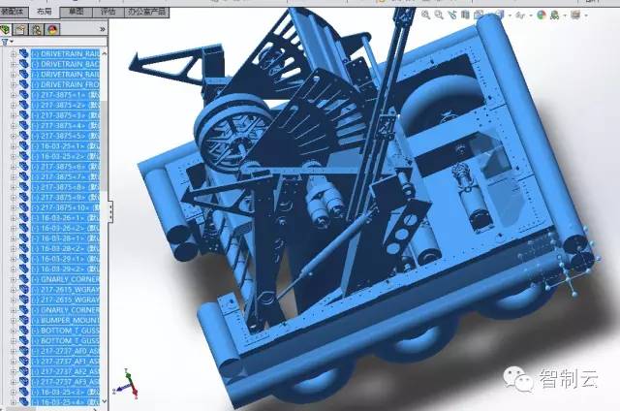
Task: Click the Zoom to Fit icon
Action: click(x=426, y=16)
